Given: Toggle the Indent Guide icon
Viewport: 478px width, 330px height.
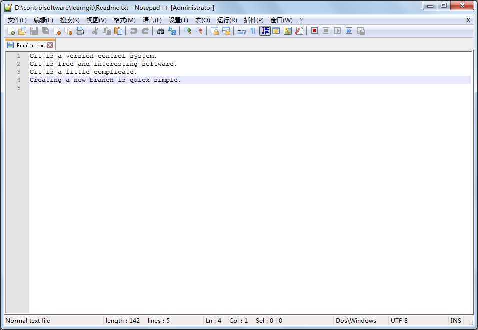Looking at the screenshot, I should (x=265, y=31).
